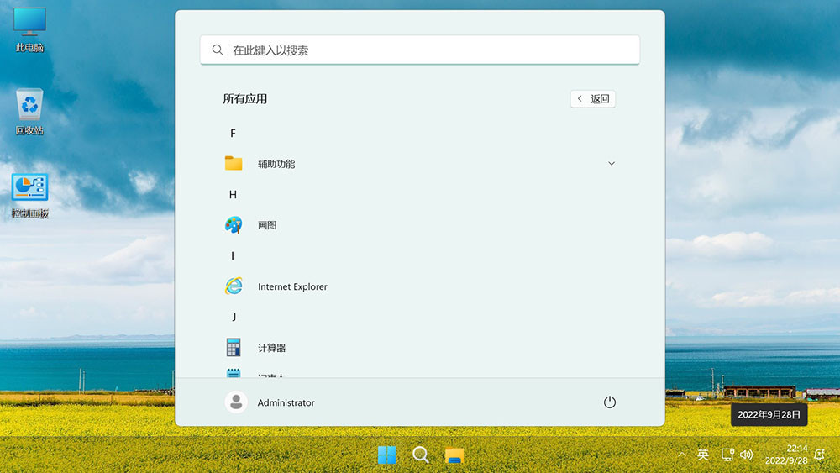Click the 辅助功能 folder icon
The width and height of the screenshot is (840, 473).
(x=234, y=163)
